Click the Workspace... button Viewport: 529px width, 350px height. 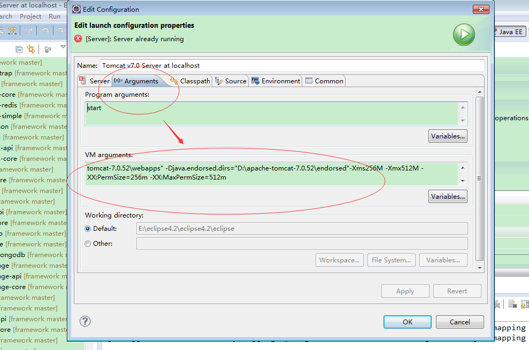[340, 260]
